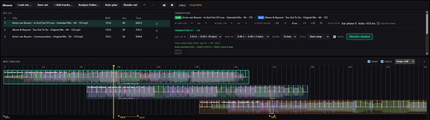Start playback with the play button

tap(172, 5)
